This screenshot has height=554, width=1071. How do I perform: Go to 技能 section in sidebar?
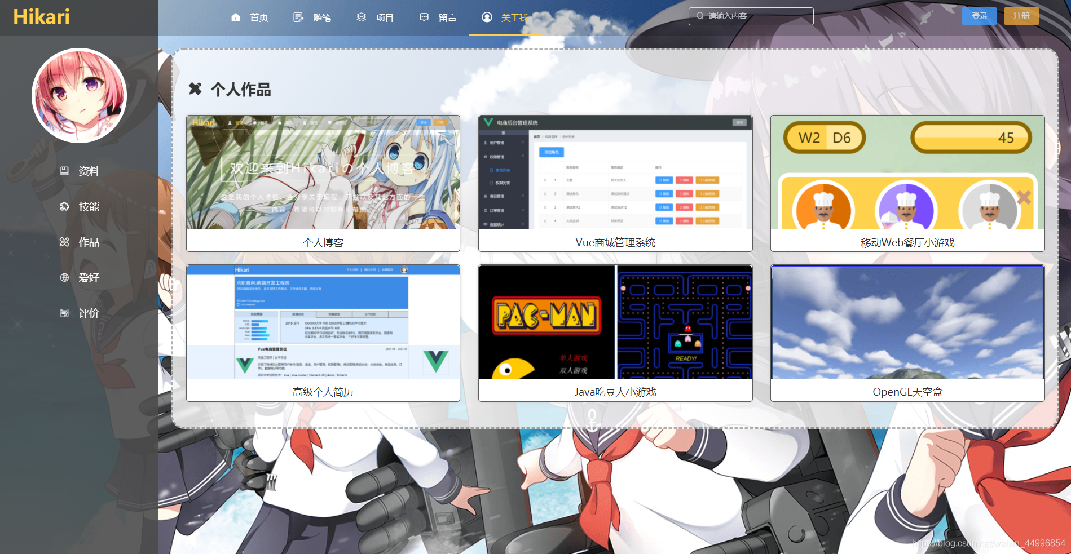[89, 206]
